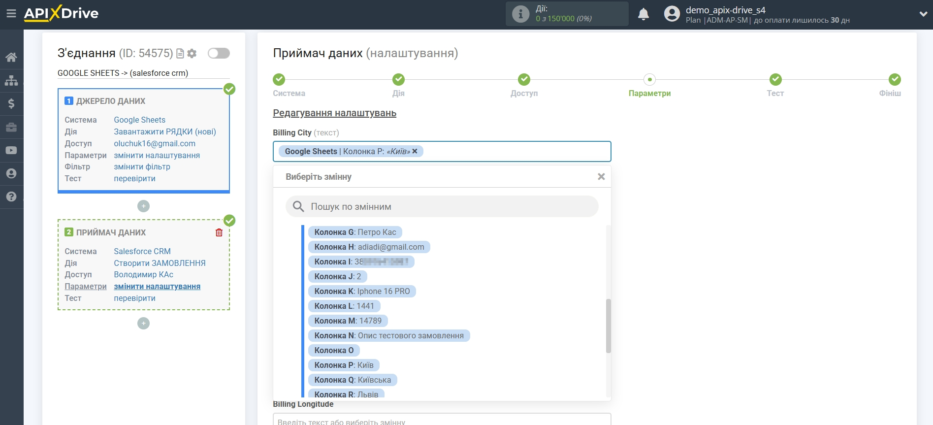Viewport: 933px width, 425px height.
Task: Select variable Колонка J: 2
Action: coord(338,276)
